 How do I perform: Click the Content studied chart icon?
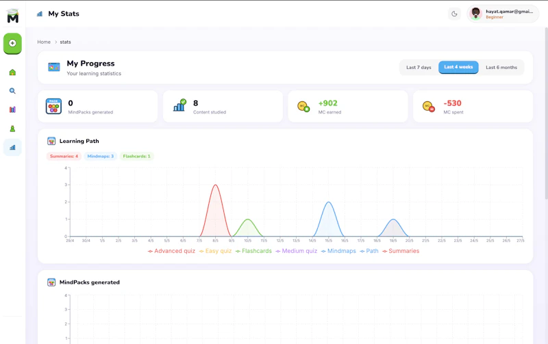click(x=179, y=105)
